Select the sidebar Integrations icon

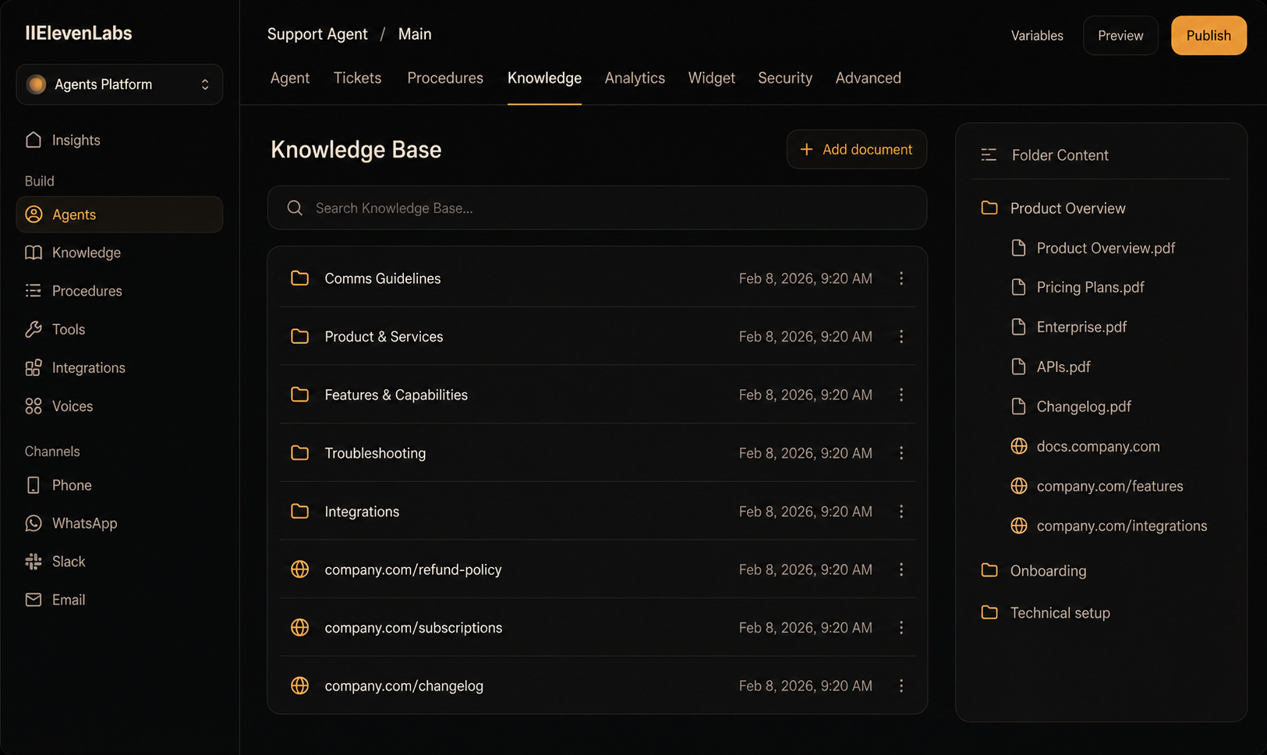coord(34,368)
